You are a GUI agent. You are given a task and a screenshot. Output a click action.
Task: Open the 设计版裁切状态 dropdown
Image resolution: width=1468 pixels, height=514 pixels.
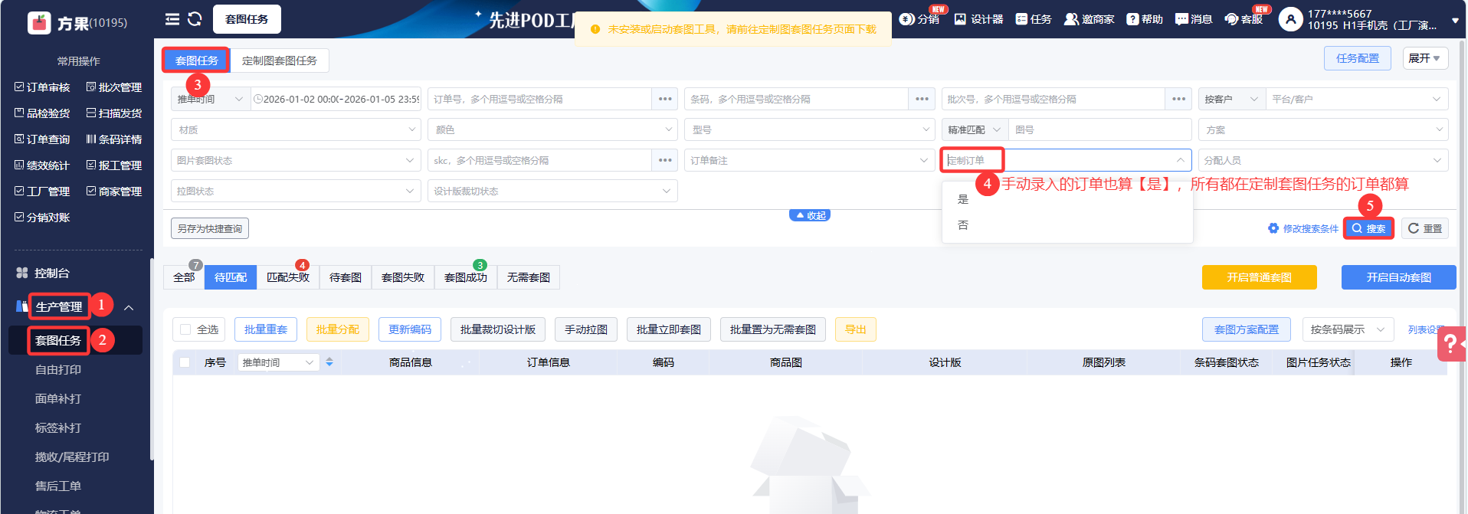552,191
